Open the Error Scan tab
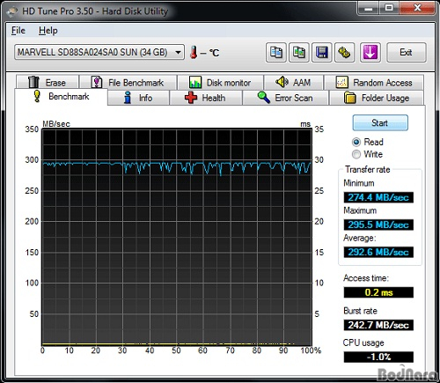The image size is (440, 383). (285, 98)
